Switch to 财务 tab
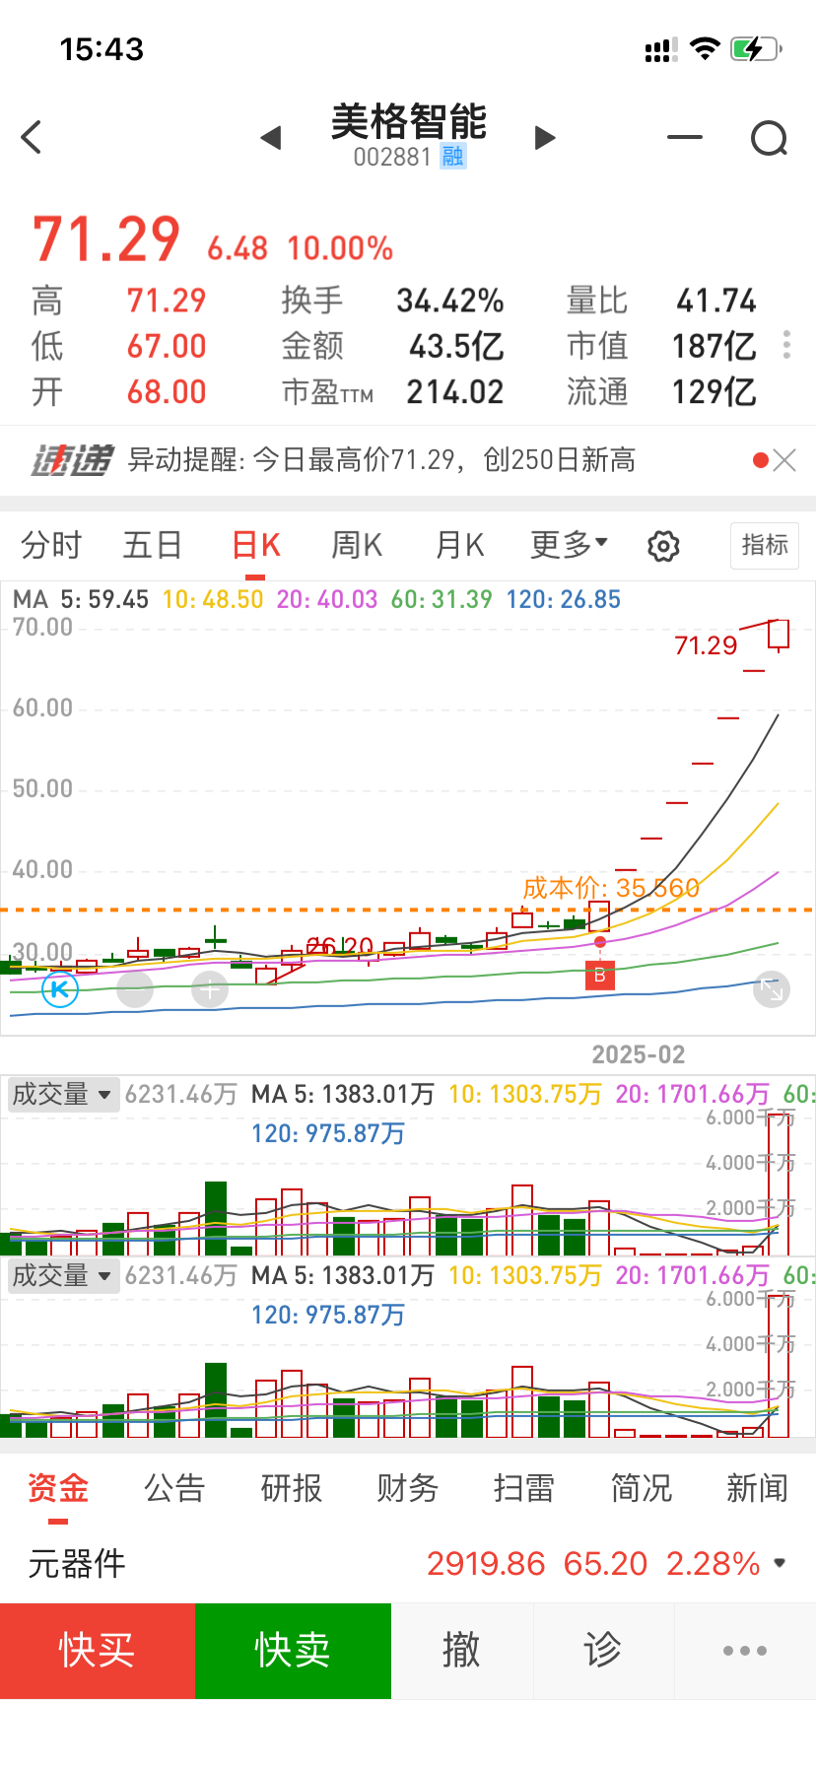The height and width of the screenshot is (1766, 816). tap(407, 1487)
